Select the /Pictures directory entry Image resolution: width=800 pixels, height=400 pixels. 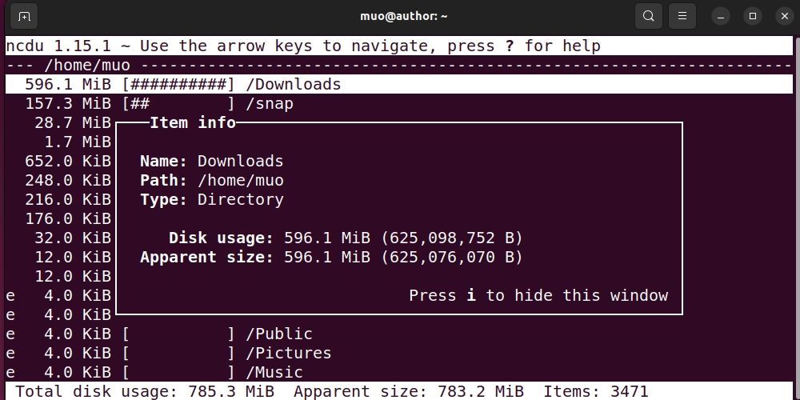coord(288,353)
